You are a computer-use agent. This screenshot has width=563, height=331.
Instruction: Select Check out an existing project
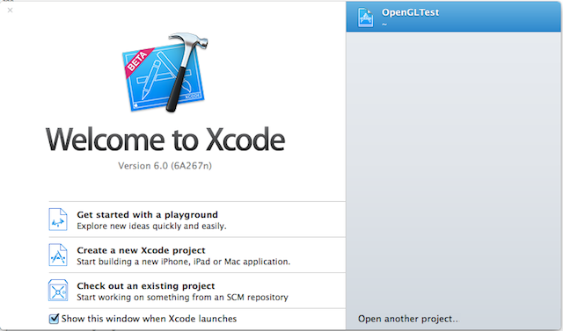[197, 291]
